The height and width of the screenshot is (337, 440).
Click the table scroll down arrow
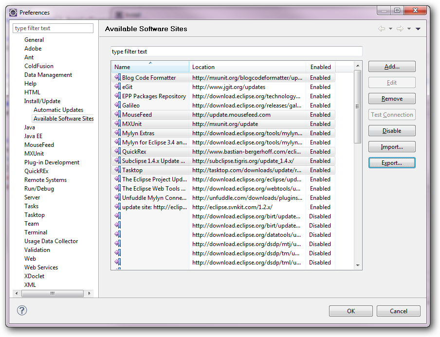coord(357,265)
